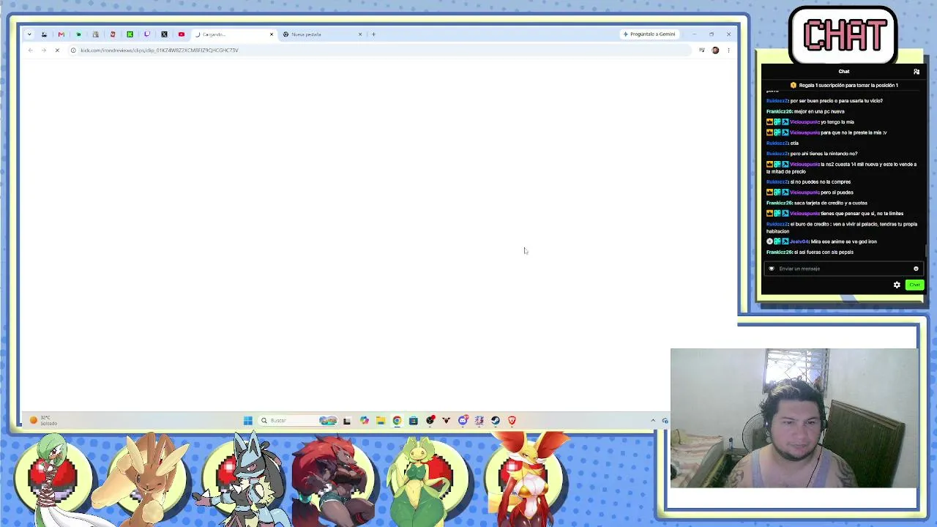Open the pinned Twitch tab
Image resolution: width=937 pixels, height=527 pixels.
pos(147,34)
